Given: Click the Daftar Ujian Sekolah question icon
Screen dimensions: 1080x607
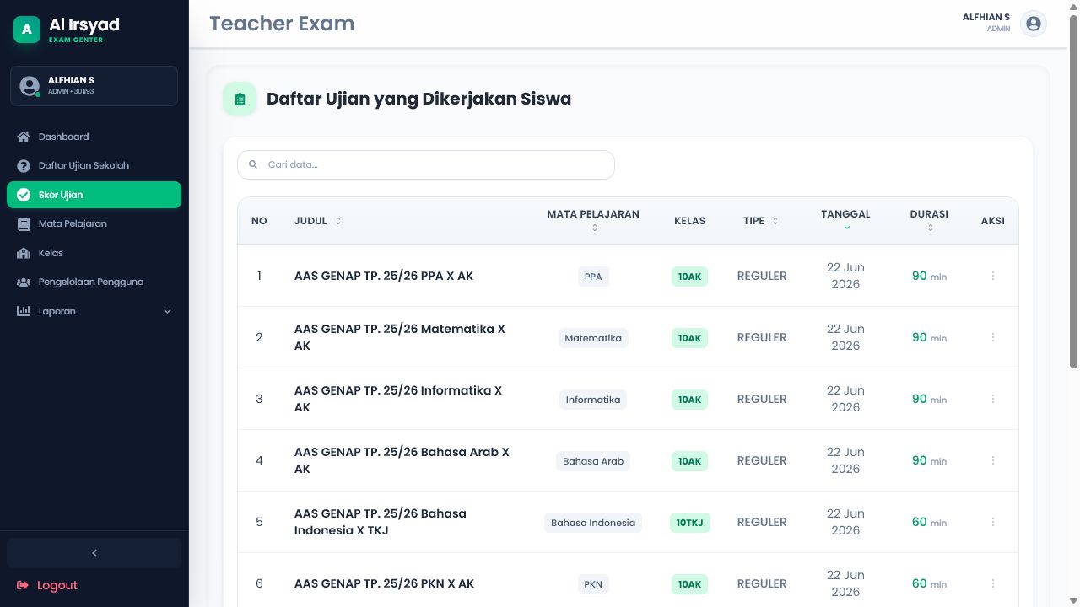Looking at the screenshot, I should [24, 166].
